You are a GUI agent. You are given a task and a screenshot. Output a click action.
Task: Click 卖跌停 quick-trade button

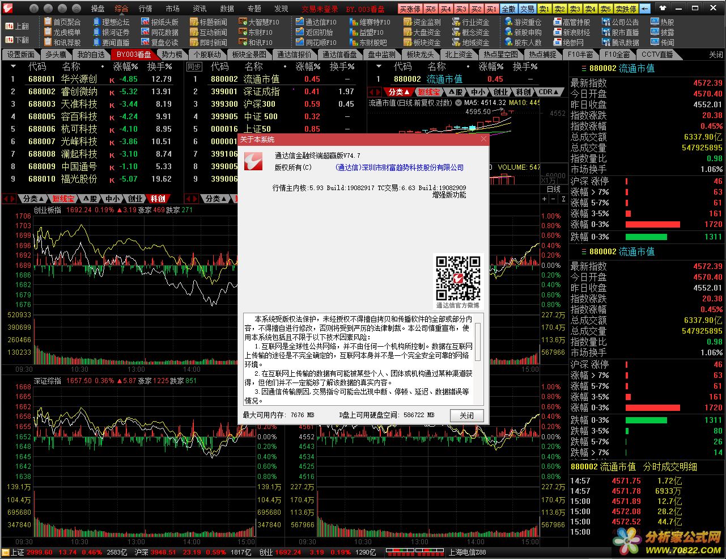coord(626,9)
